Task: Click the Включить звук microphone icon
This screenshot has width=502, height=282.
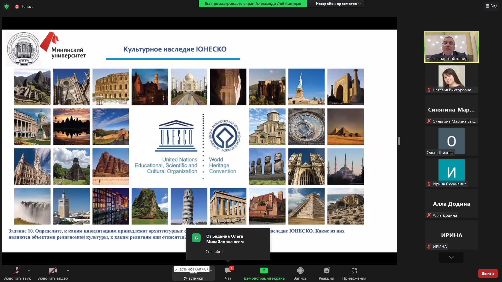Action: 18,271
